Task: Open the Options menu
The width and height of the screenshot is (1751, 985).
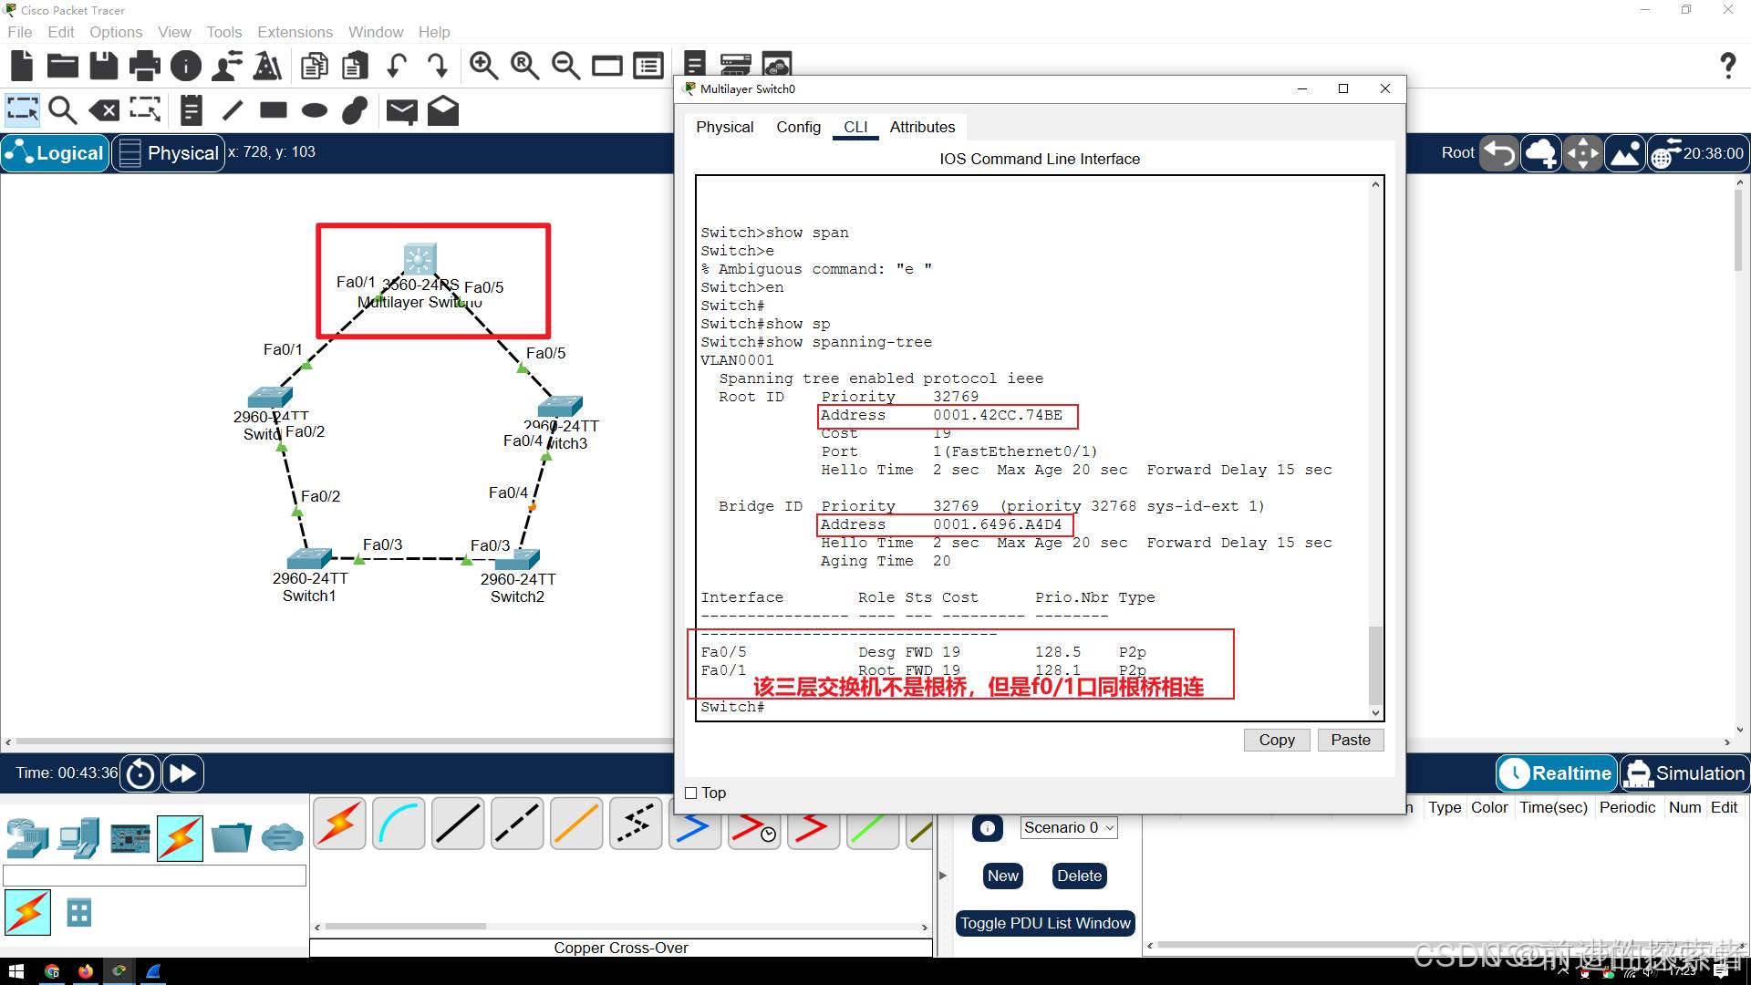Action: (116, 32)
